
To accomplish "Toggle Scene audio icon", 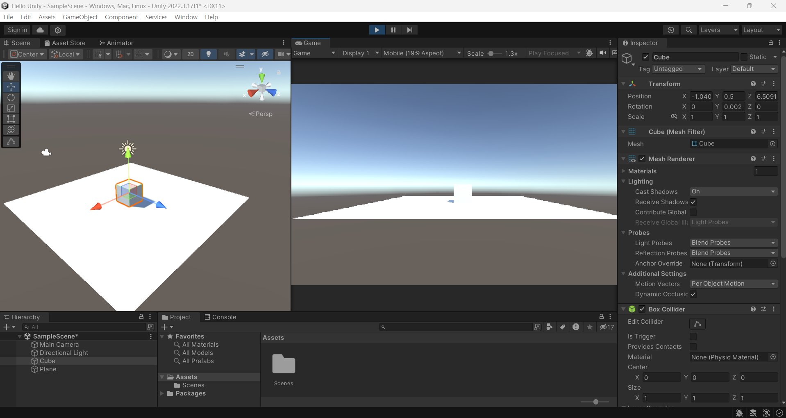I will [x=227, y=54].
